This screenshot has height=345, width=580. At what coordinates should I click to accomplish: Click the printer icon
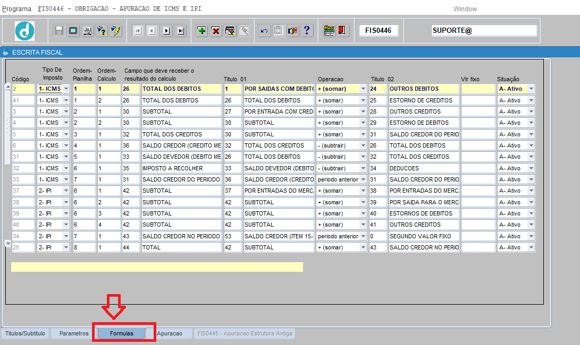tap(87, 31)
